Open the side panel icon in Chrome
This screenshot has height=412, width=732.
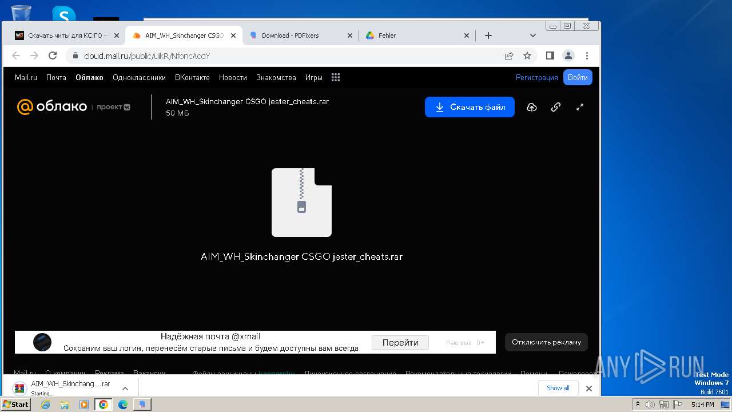coord(550,56)
